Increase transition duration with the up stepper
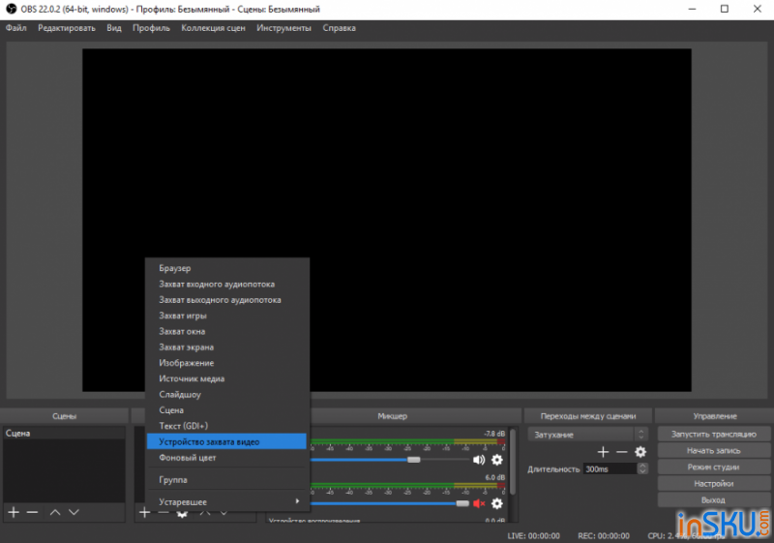The height and width of the screenshot is (543, 774). [x=642, y=466]
